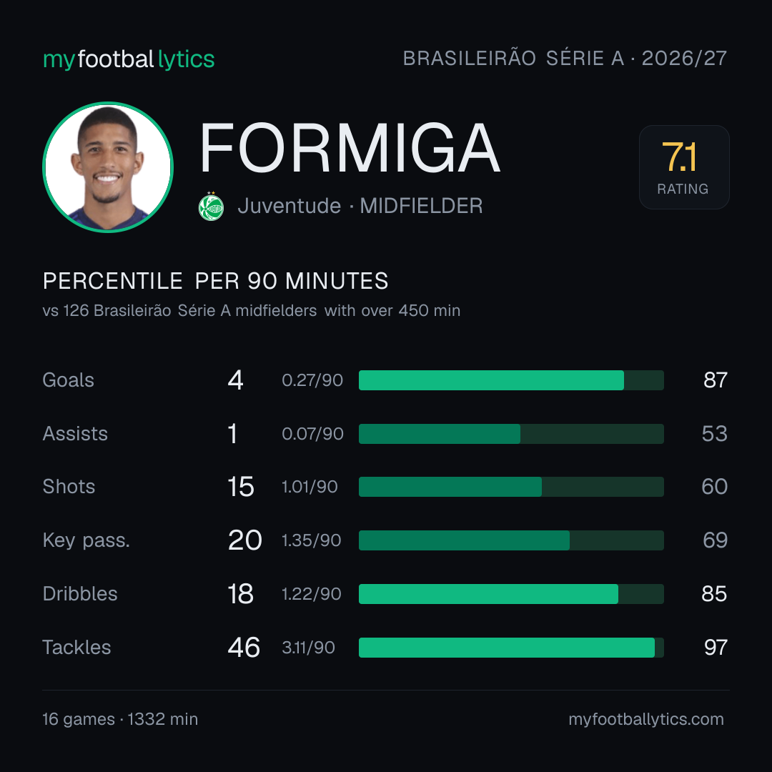Click the Juventude team name
The image size is (772, 772).
[289, 206]
